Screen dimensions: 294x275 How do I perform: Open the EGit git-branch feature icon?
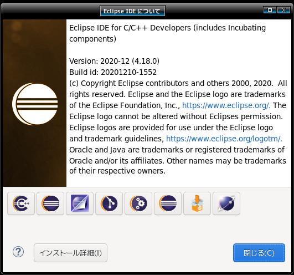[x=109, y=203]
